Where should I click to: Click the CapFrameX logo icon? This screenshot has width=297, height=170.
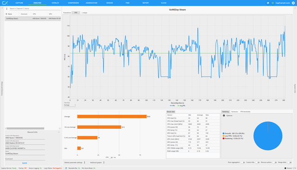pos(5,3)
